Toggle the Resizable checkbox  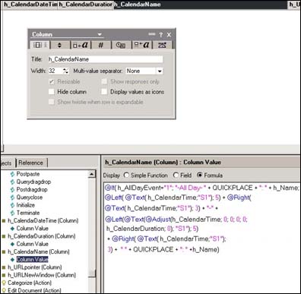pyautogui.click(x=52, y=81)
